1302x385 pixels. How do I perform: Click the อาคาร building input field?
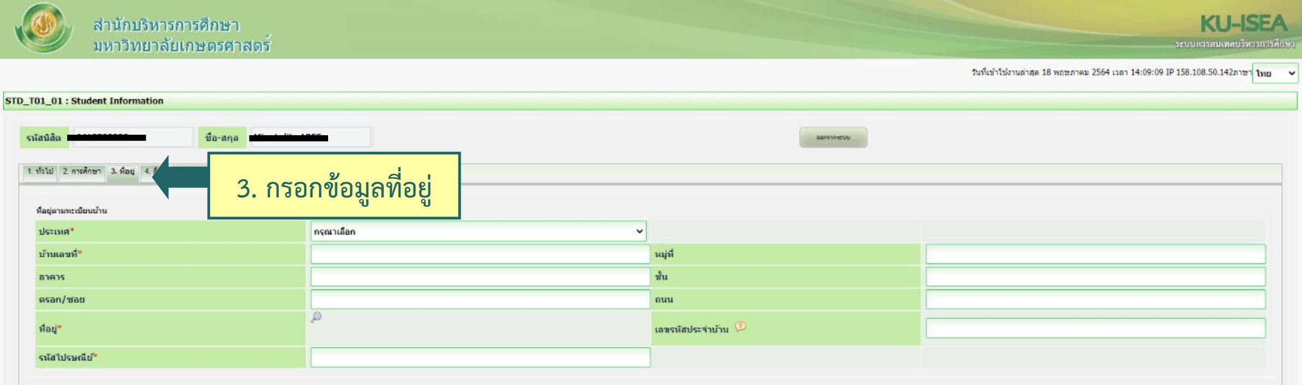pyautogui.click(x=480, y=277)
